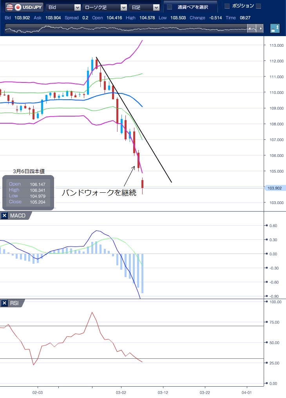Enable the 通貨ペアを選択 checkbox
The image size is (286, 398).
coord(170,7)
